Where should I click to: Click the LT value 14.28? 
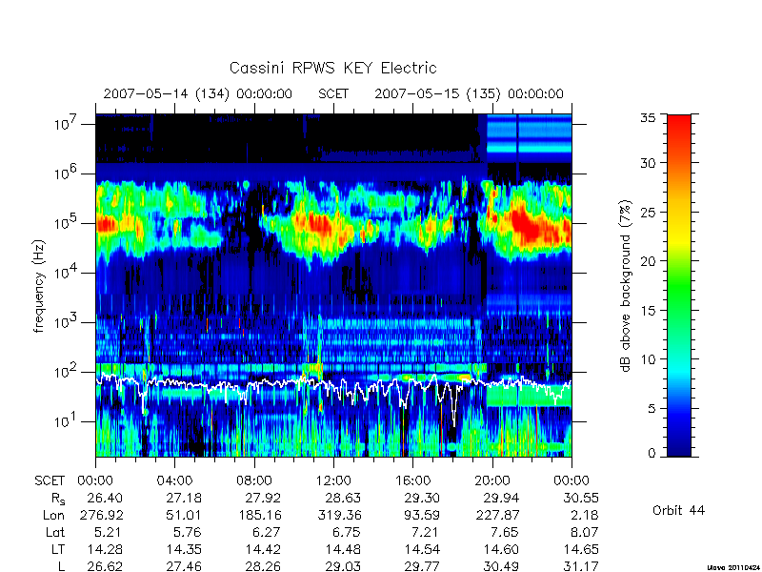[x=105, y=550]
